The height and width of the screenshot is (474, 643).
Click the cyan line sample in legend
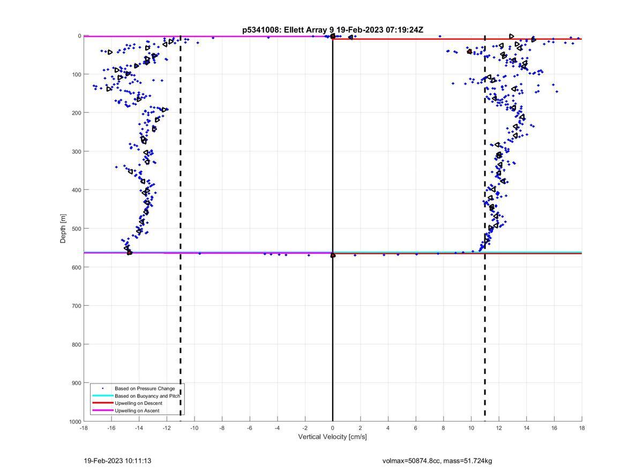[x=102, y=396]
